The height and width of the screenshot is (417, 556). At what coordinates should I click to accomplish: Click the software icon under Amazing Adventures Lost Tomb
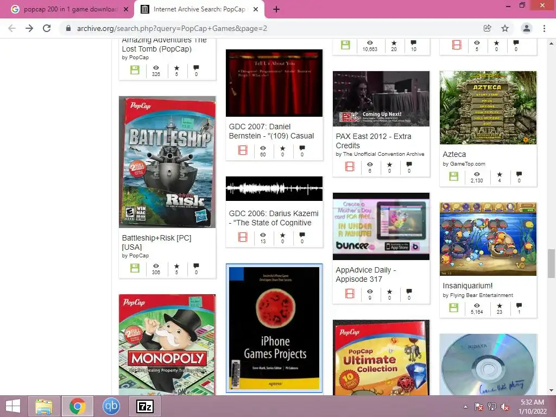pyautogui.click(x=135, y=70)
